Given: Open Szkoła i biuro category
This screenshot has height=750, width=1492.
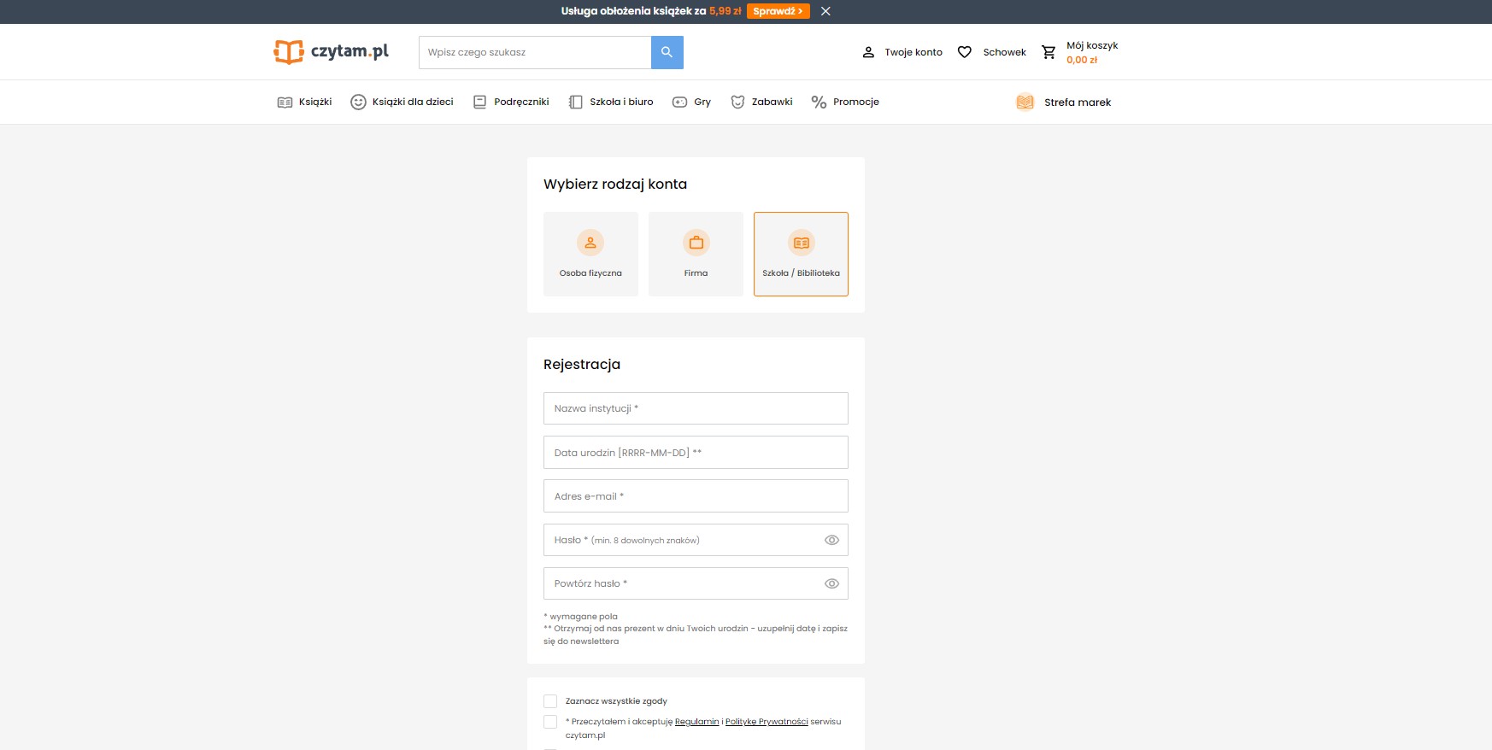Looking at the screenshot, I should click(611, 102).
